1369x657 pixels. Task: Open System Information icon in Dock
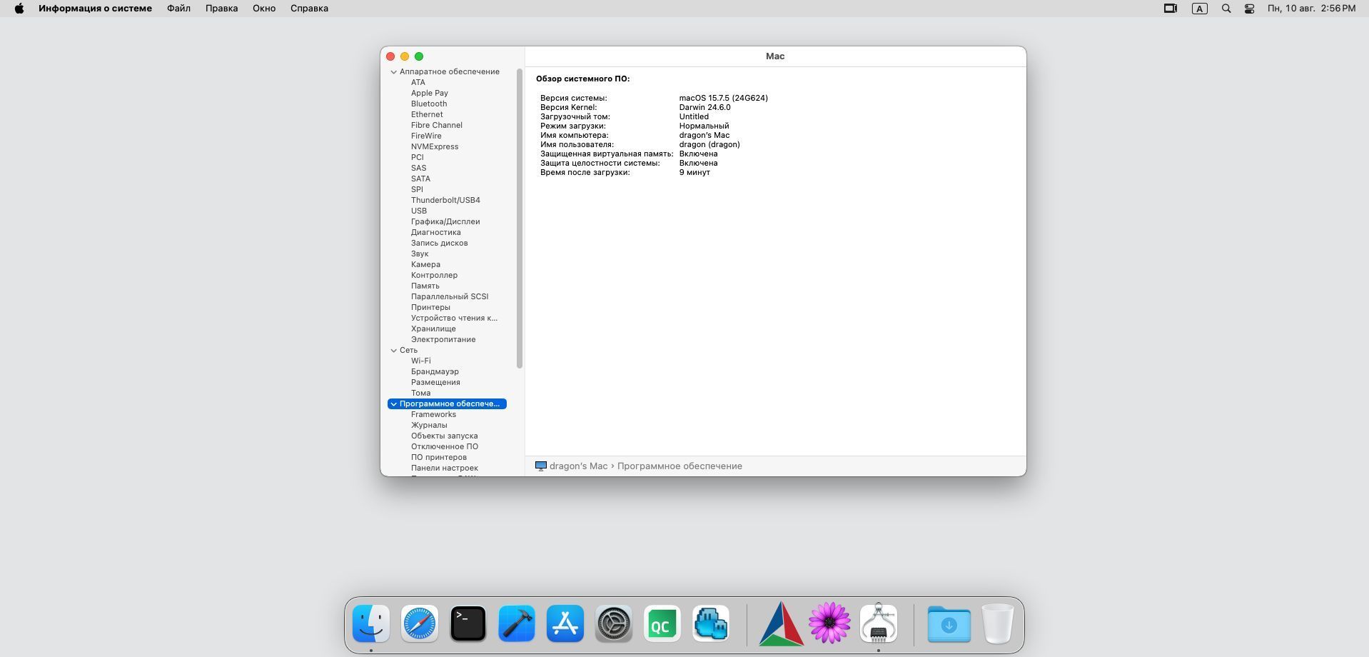879,623
